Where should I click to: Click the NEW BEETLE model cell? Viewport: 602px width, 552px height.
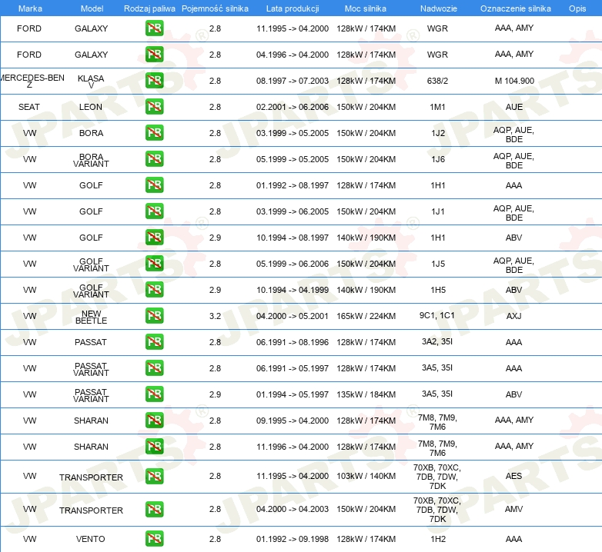coord(91,317)
